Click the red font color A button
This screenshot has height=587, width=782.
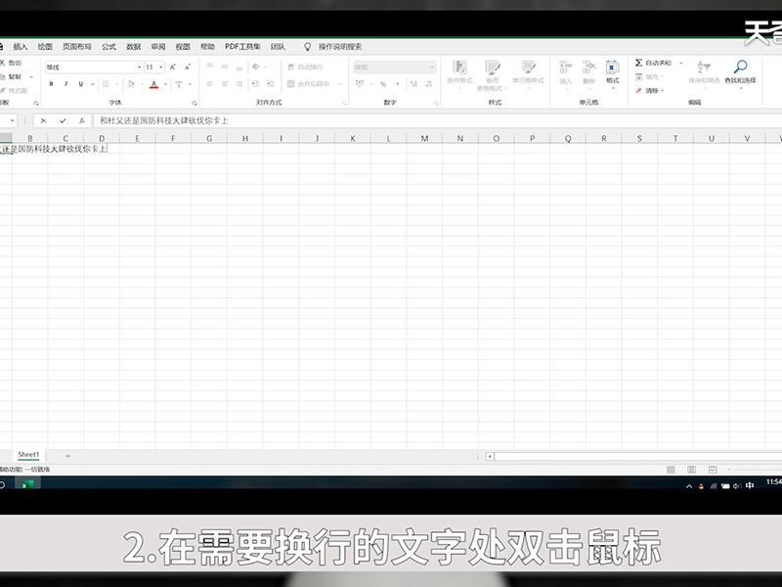point(154,84)
